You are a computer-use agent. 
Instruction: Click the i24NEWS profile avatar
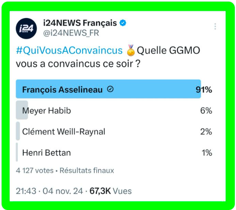point(26,29)
